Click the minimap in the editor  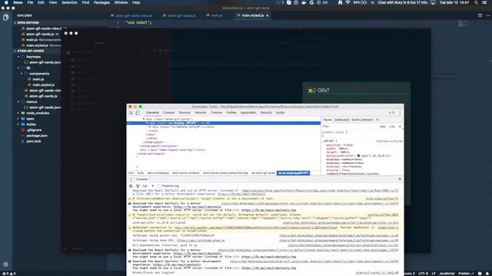point(463,24)
